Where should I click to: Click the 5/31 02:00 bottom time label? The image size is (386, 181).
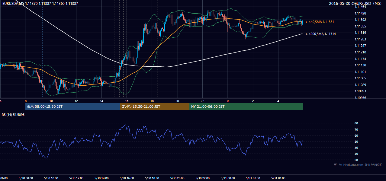pyautogui.click(x=253, y=178)
